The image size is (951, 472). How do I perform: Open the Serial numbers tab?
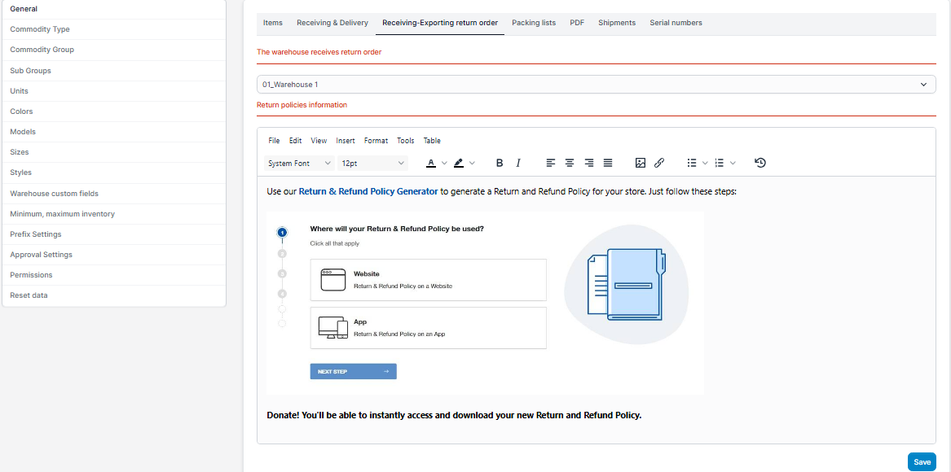[x=676, y=23]
